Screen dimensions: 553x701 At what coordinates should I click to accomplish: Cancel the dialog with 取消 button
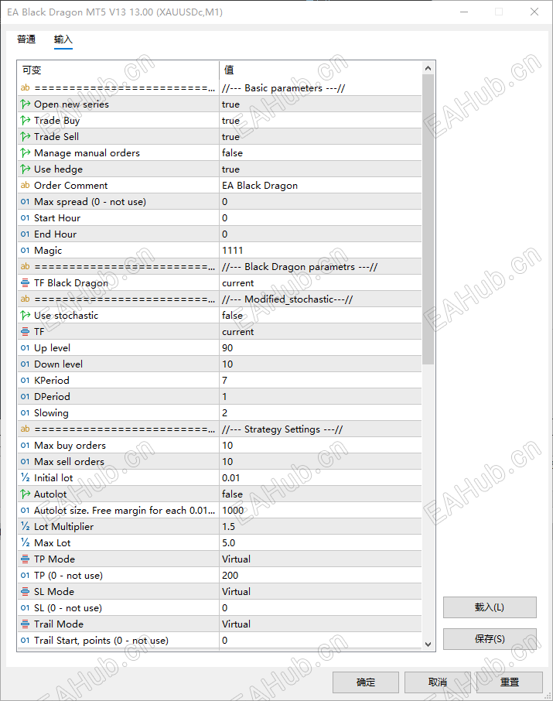pyautogui.click(x=437, y=682)
